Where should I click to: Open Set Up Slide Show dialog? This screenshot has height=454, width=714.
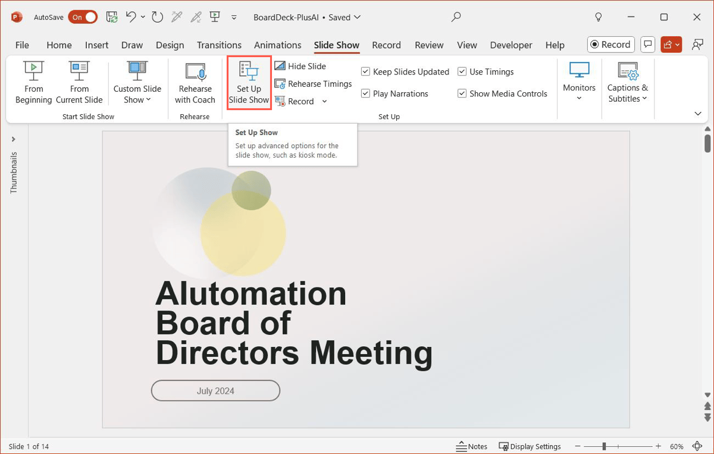249,83
